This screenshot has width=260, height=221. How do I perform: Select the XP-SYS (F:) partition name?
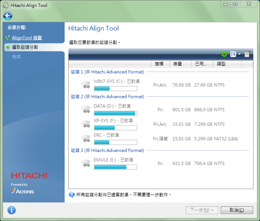coord(113,121)
